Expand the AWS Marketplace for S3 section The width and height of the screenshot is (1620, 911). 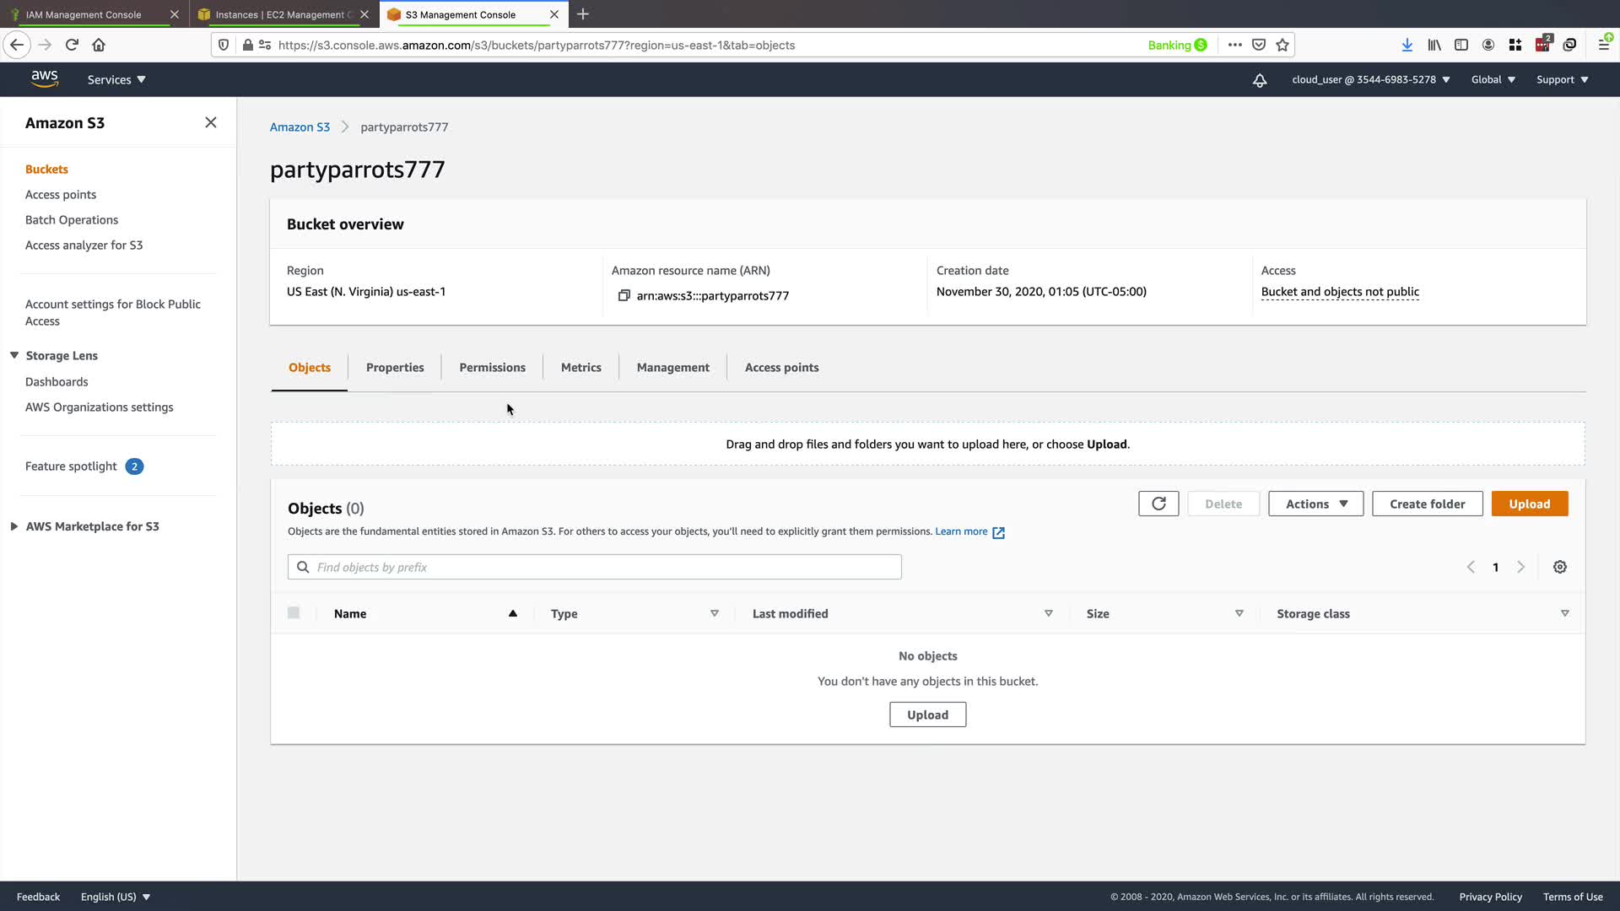pyautogui.click(x=14, y=526)
